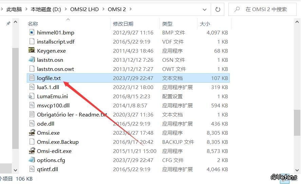The width and height of the screenshot is (301, 184).
Task: Go to 此电脑 in the breadcrumb
Action: tap(14, 9)
